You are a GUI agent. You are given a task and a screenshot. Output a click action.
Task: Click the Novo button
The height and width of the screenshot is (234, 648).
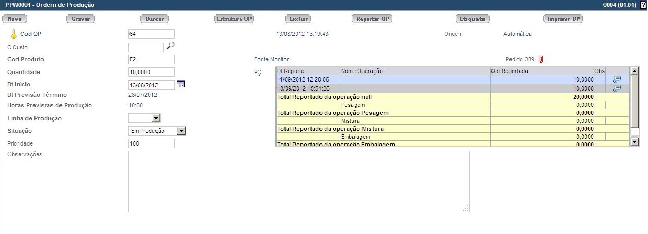click(x=15, y=19)
